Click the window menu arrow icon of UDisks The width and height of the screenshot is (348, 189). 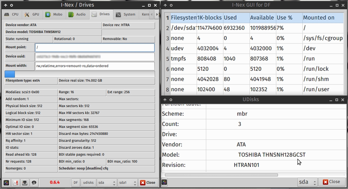click(x=165, y=100)
